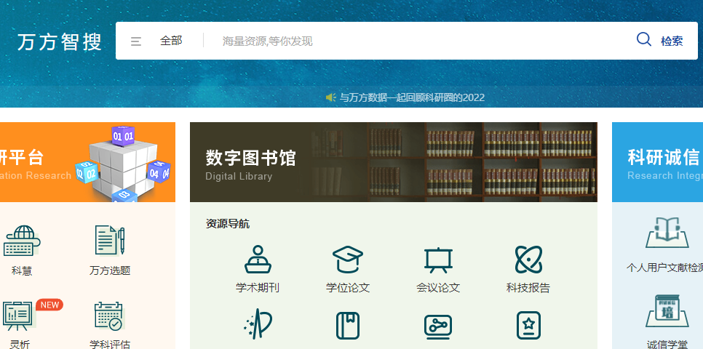
Task: Open the 科慧 text link
Action: pyautogui.click(x=22, y=270)
